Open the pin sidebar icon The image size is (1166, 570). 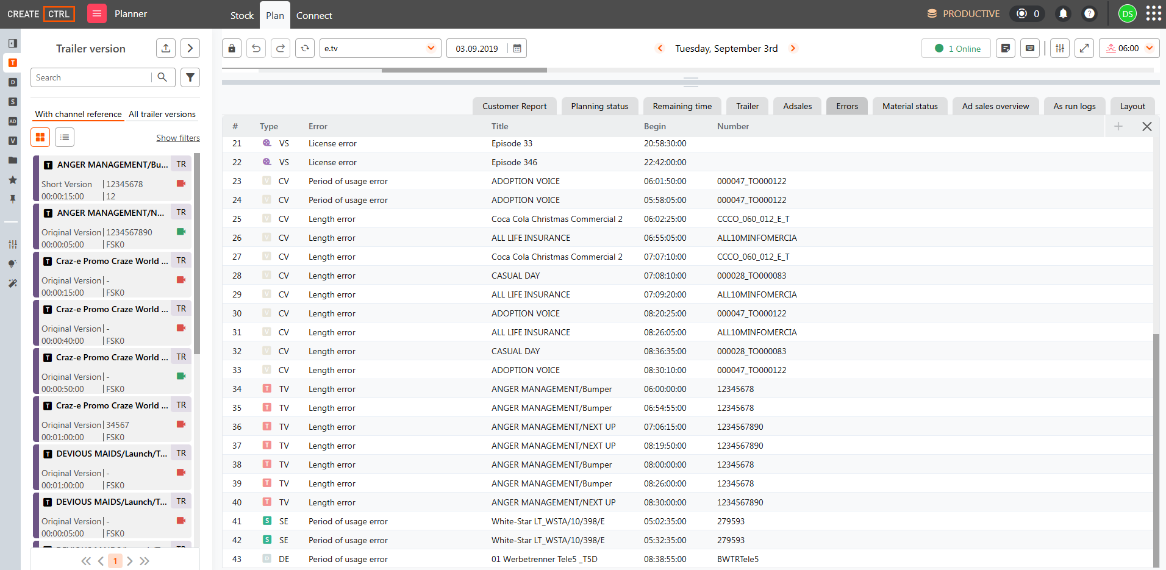tap(13, 199)
